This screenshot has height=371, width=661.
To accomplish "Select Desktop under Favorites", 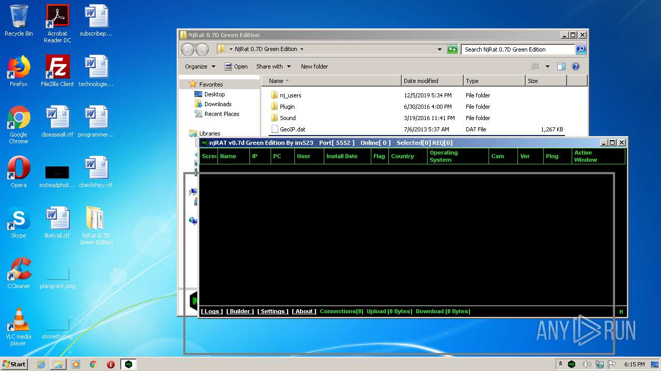I will click(214, 94).
